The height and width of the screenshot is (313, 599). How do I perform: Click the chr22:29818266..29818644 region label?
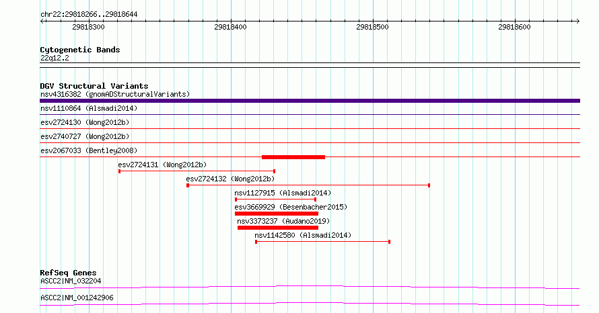[89, 15]
